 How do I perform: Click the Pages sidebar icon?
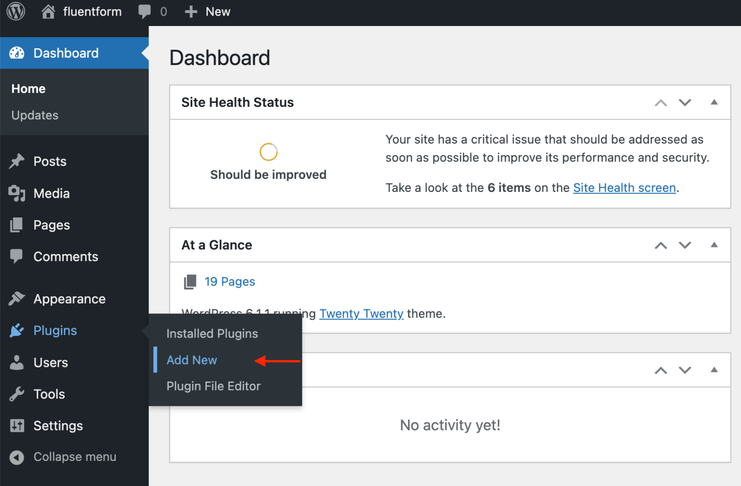17,225
